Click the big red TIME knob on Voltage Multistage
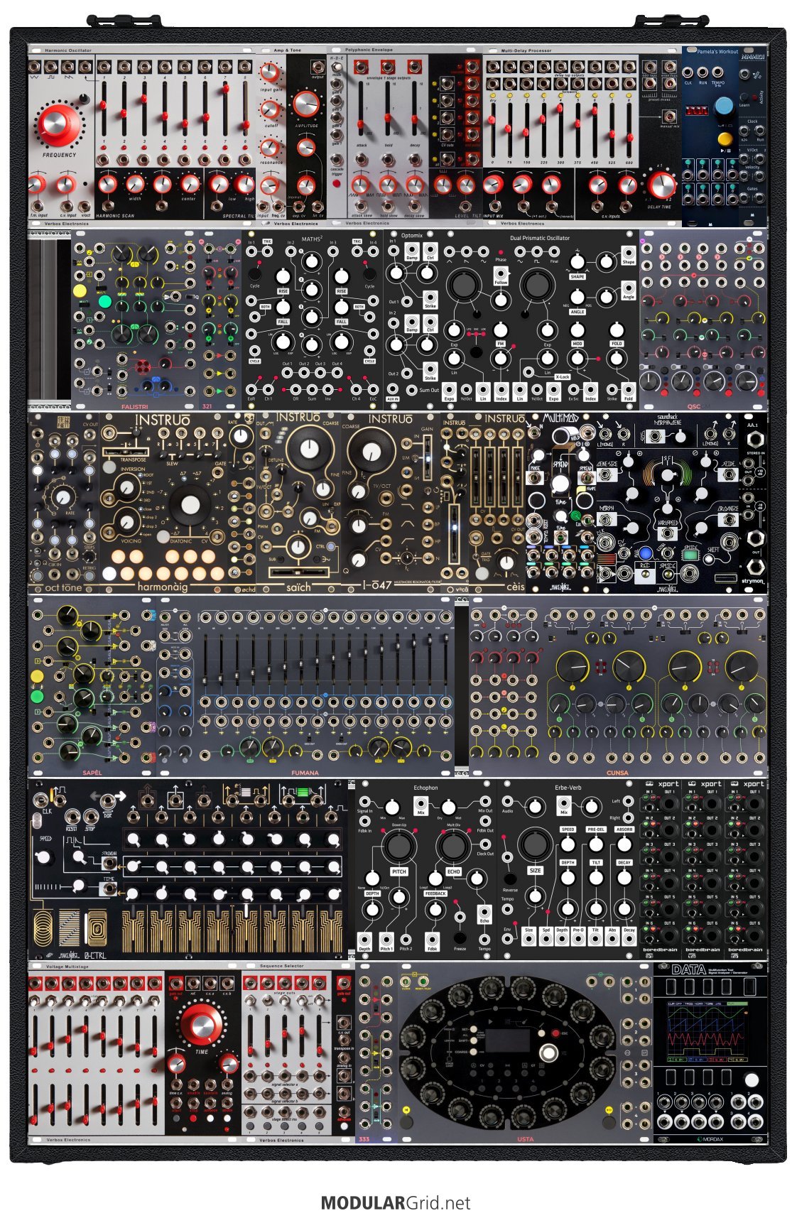792x1218 pixels. (202, 1023)
